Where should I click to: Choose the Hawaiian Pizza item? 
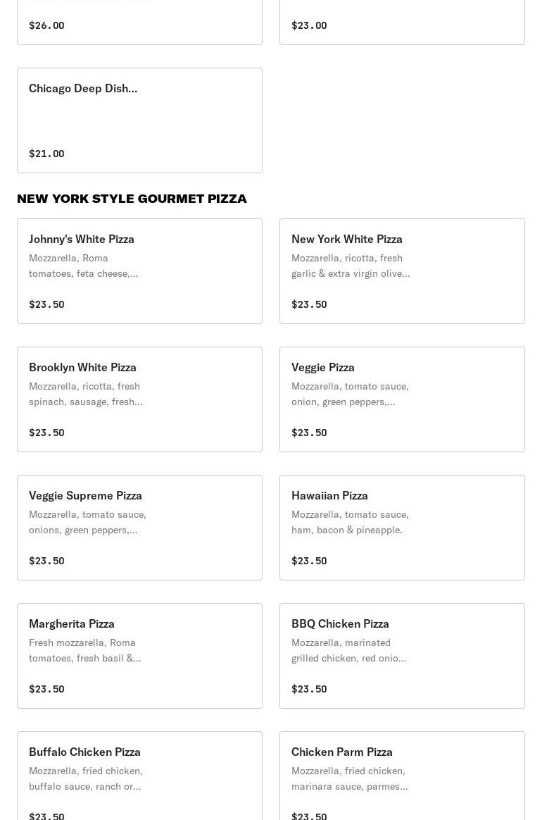click(402, 527)
